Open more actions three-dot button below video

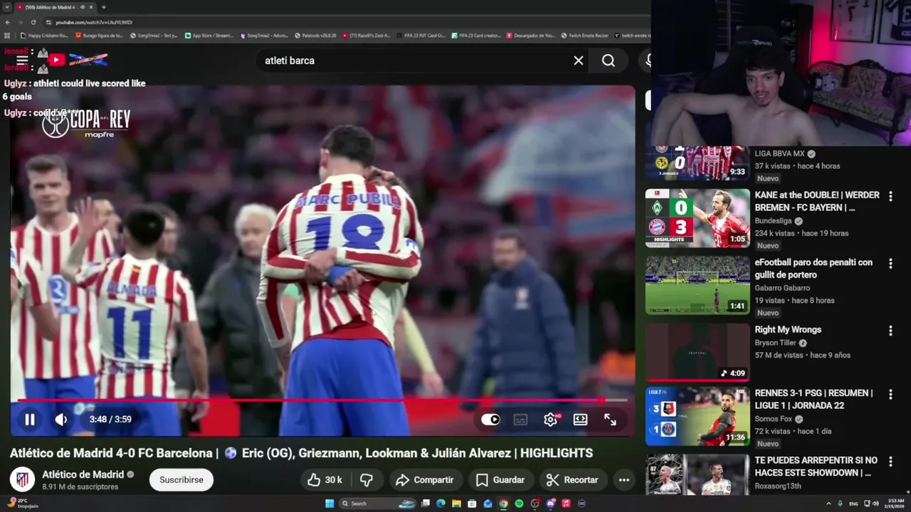tap(624, 480)
